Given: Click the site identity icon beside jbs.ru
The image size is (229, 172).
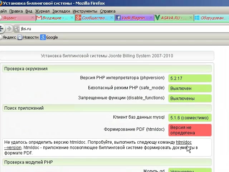Looking at the screenshot, I should pos(17,29).
